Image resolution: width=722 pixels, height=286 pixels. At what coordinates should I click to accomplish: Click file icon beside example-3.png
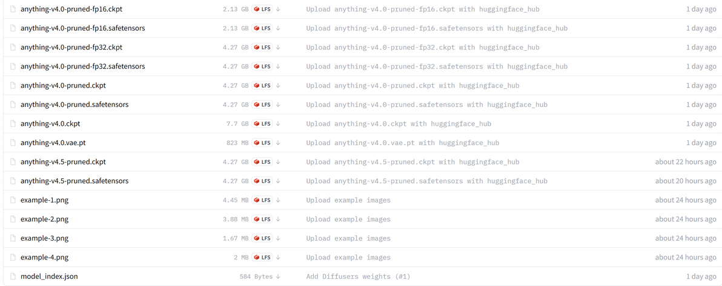(x=13, y=238)
